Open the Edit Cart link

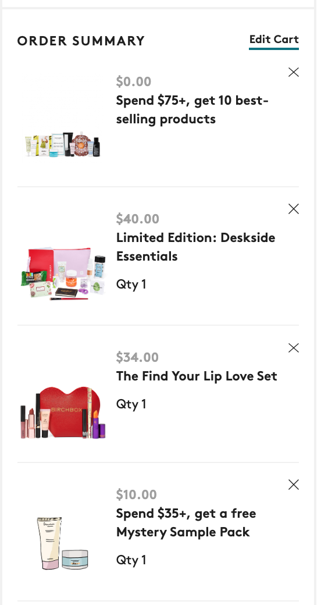pyautogui.click(x=274, y=40)
